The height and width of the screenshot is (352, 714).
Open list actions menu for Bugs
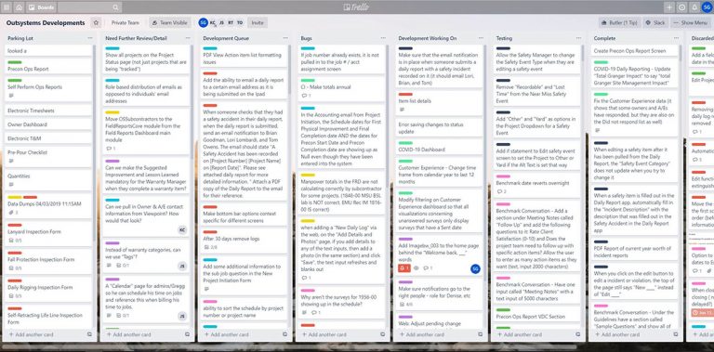click(x=383, y=38)
